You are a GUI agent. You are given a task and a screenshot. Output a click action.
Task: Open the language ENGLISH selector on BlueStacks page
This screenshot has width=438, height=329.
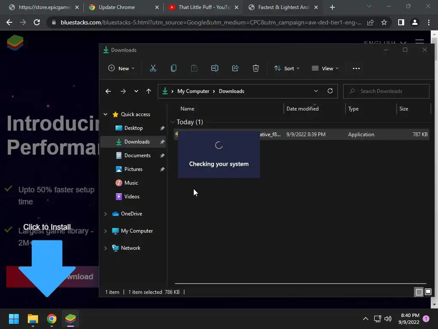385,43
